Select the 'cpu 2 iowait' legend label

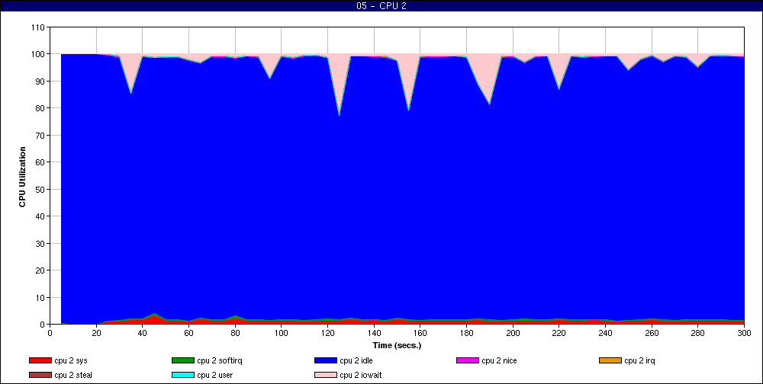[x=361, y=376]
